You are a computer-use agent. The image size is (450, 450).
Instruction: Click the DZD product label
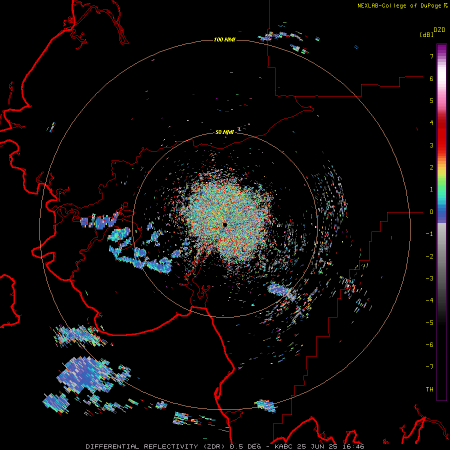439,30
